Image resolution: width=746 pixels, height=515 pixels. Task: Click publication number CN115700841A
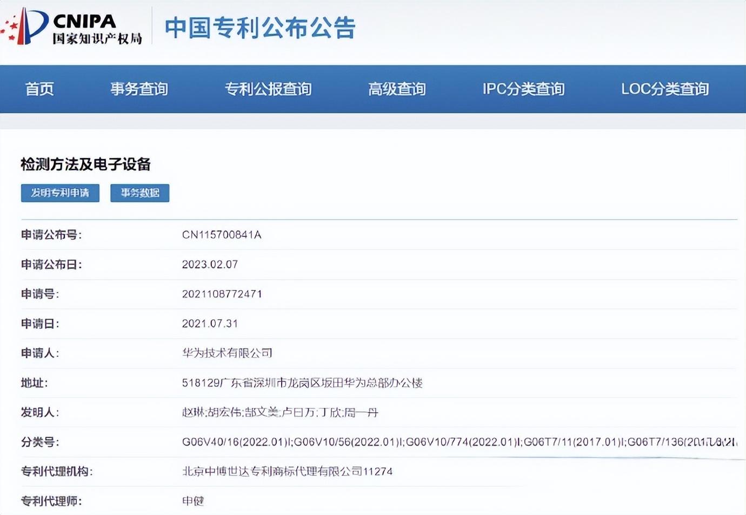coord(222,235)
